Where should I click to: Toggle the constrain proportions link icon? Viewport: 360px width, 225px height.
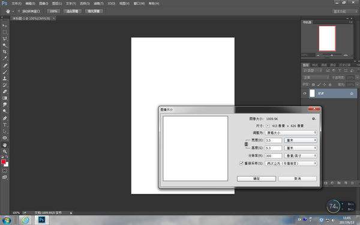(246, 144)
